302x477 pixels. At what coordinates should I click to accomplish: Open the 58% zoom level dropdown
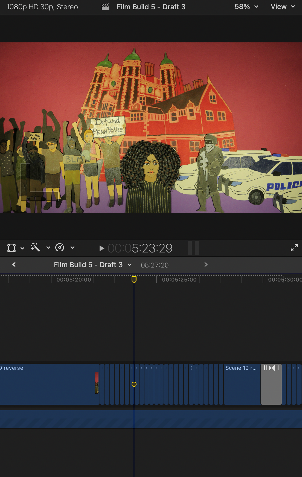(x=246, y=7)
